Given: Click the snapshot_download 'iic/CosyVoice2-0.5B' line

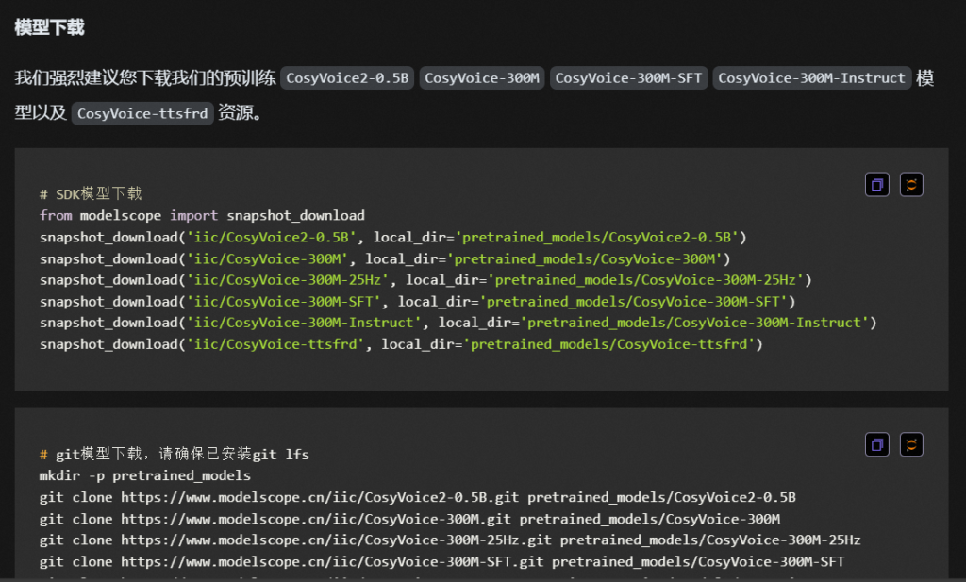Looking at the screenshot, I should [393, 237].
